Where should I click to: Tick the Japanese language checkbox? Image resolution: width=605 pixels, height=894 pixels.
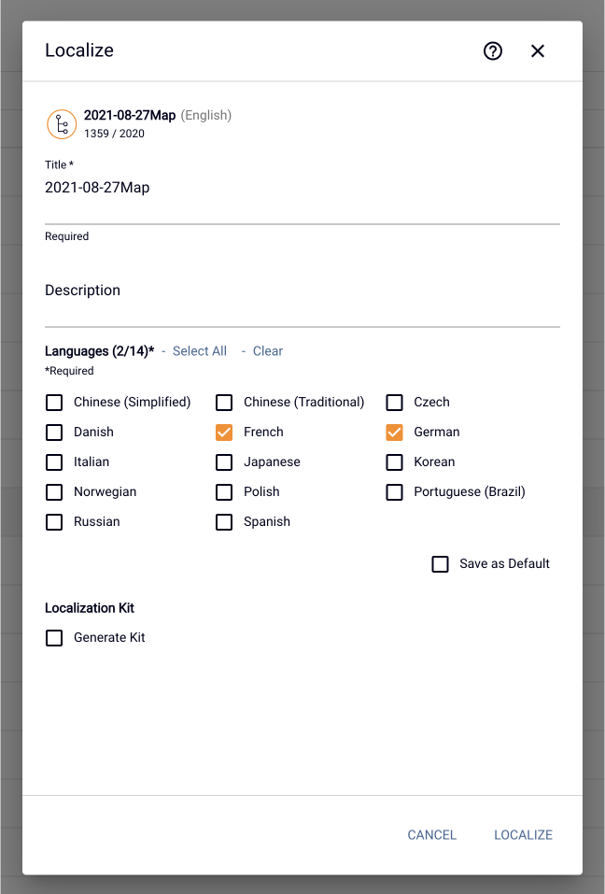pos(224,461)
